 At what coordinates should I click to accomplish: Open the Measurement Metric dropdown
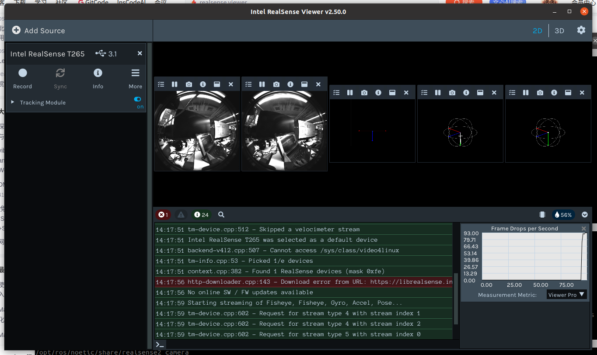[566, 295]
